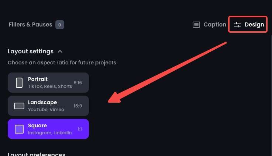Collapse Layout settings using the chevron

[60, 52]
